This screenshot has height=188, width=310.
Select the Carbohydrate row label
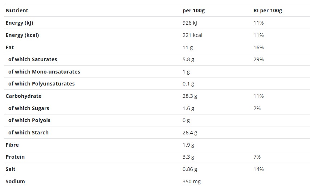pos(24,96)
